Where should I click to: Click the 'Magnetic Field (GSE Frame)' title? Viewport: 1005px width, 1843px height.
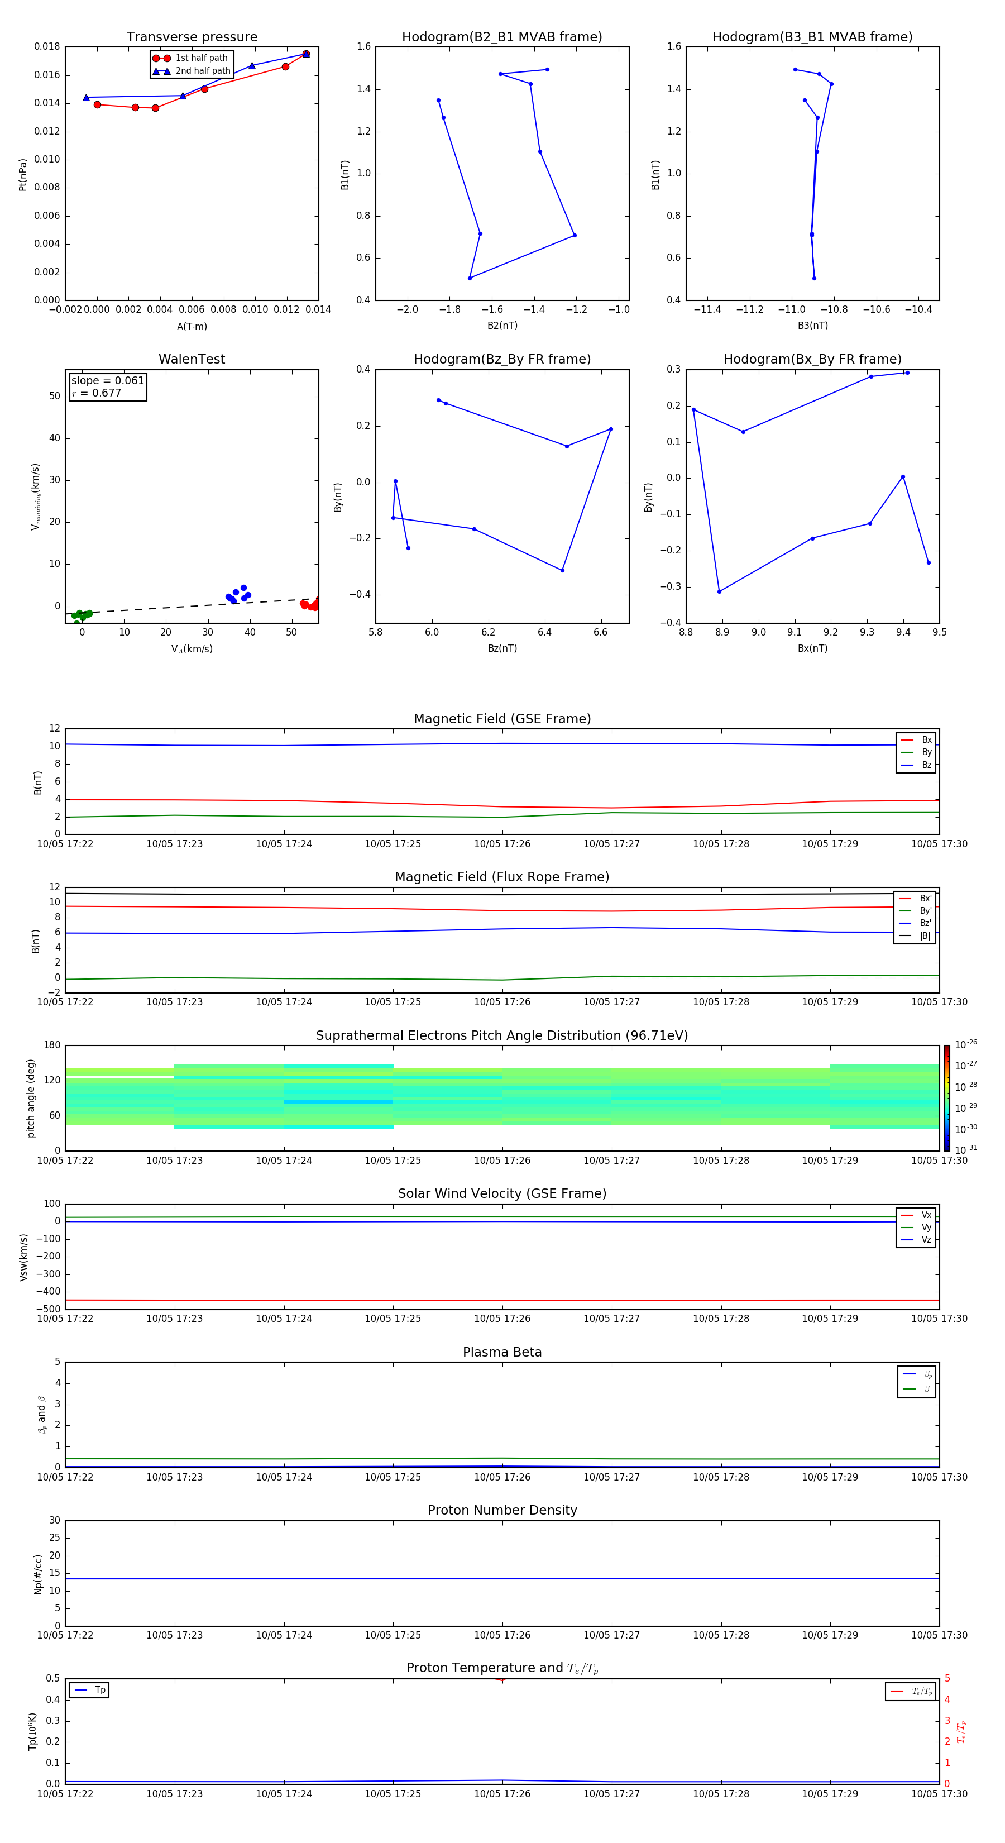coord(502,719)
